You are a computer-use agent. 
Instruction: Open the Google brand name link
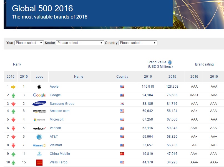55,95
